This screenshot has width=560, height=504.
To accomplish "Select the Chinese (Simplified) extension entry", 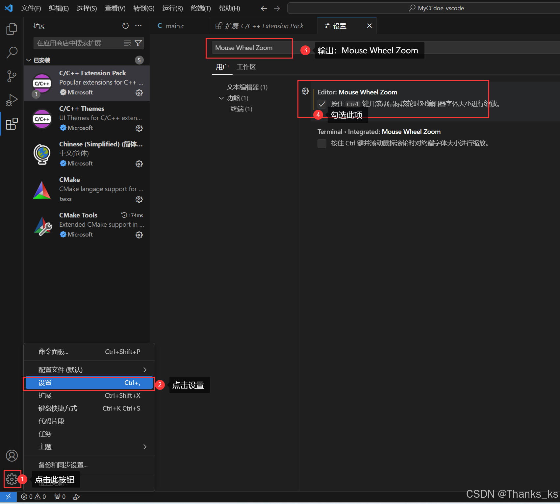I will (x=87, y=154).
